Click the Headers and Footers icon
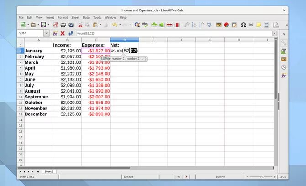The width and height of the screenshot is (306, 186). point(266,25)
